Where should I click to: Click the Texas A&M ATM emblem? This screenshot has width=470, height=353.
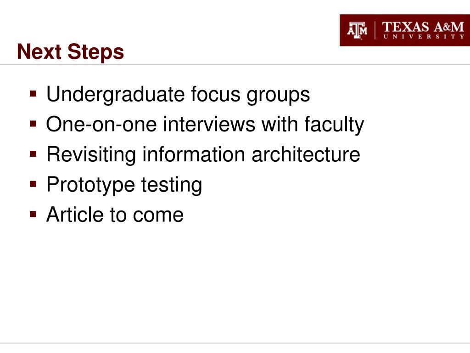[x=358, y=30]
